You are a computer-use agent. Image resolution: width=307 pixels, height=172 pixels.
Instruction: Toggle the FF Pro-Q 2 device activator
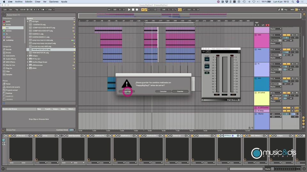pyautogui.click(x=10, y=136)
